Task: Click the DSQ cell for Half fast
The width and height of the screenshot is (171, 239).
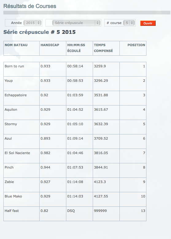Action: (x=80, y=214)
